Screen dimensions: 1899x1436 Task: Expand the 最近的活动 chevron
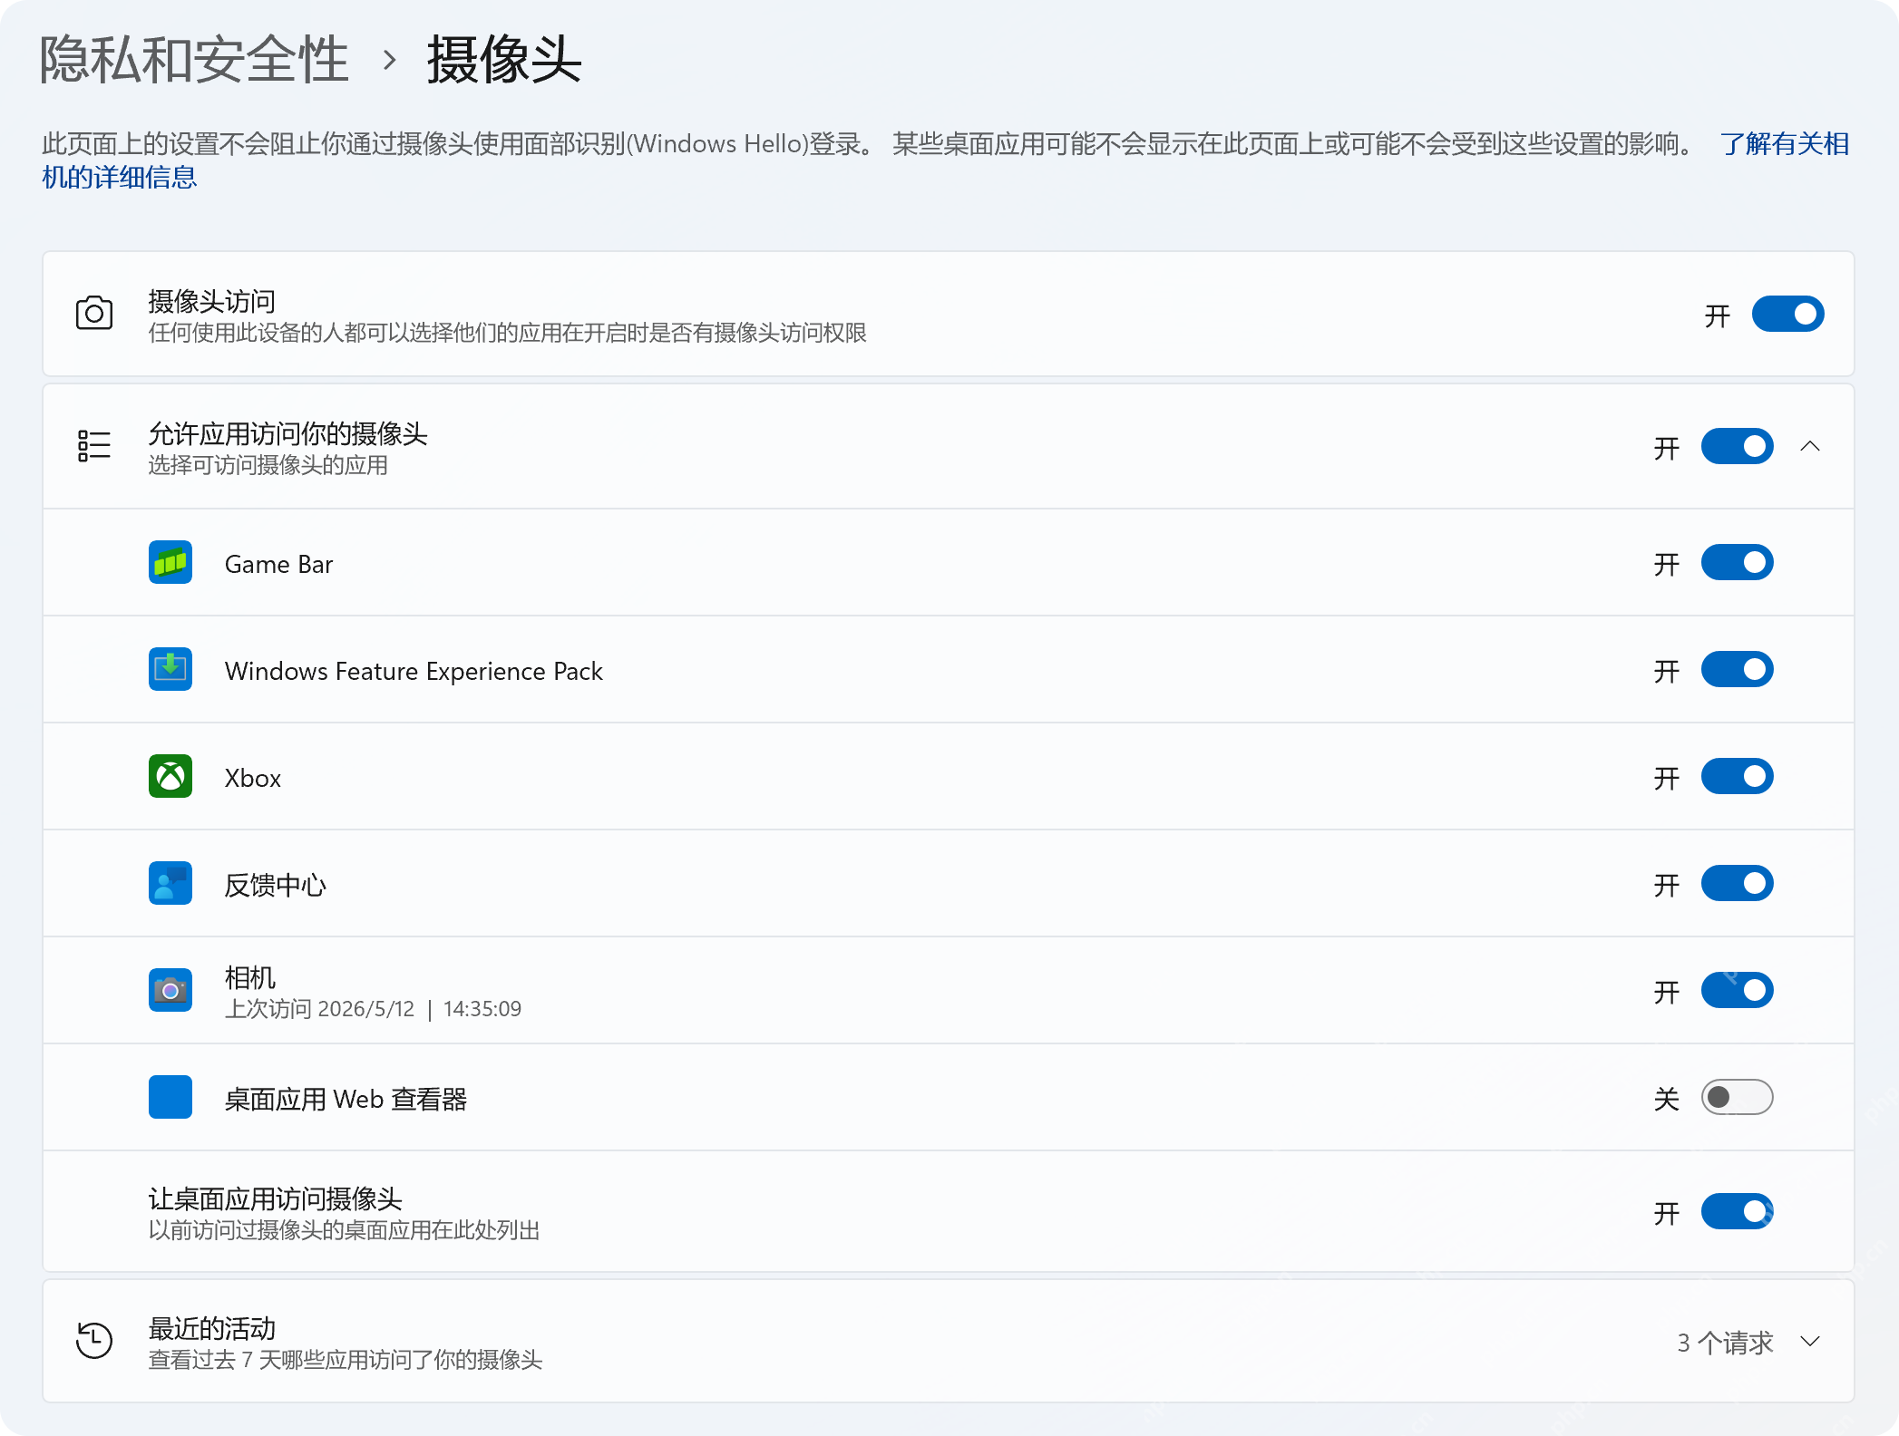1810,1342
